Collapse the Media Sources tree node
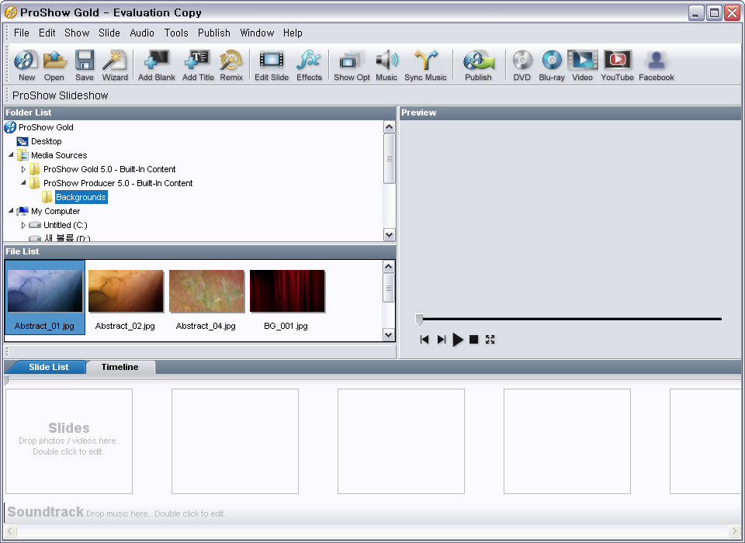Screen dimensions: 745x543 click(x=11, y=155)
